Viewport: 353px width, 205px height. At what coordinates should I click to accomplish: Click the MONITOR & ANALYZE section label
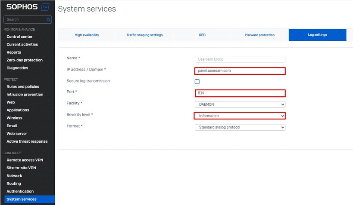19,30
